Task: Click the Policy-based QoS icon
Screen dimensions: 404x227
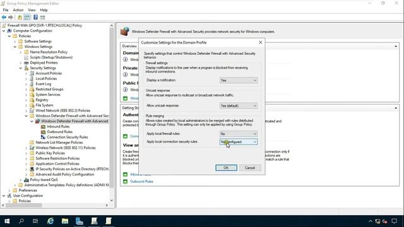Action: [27, 180]
